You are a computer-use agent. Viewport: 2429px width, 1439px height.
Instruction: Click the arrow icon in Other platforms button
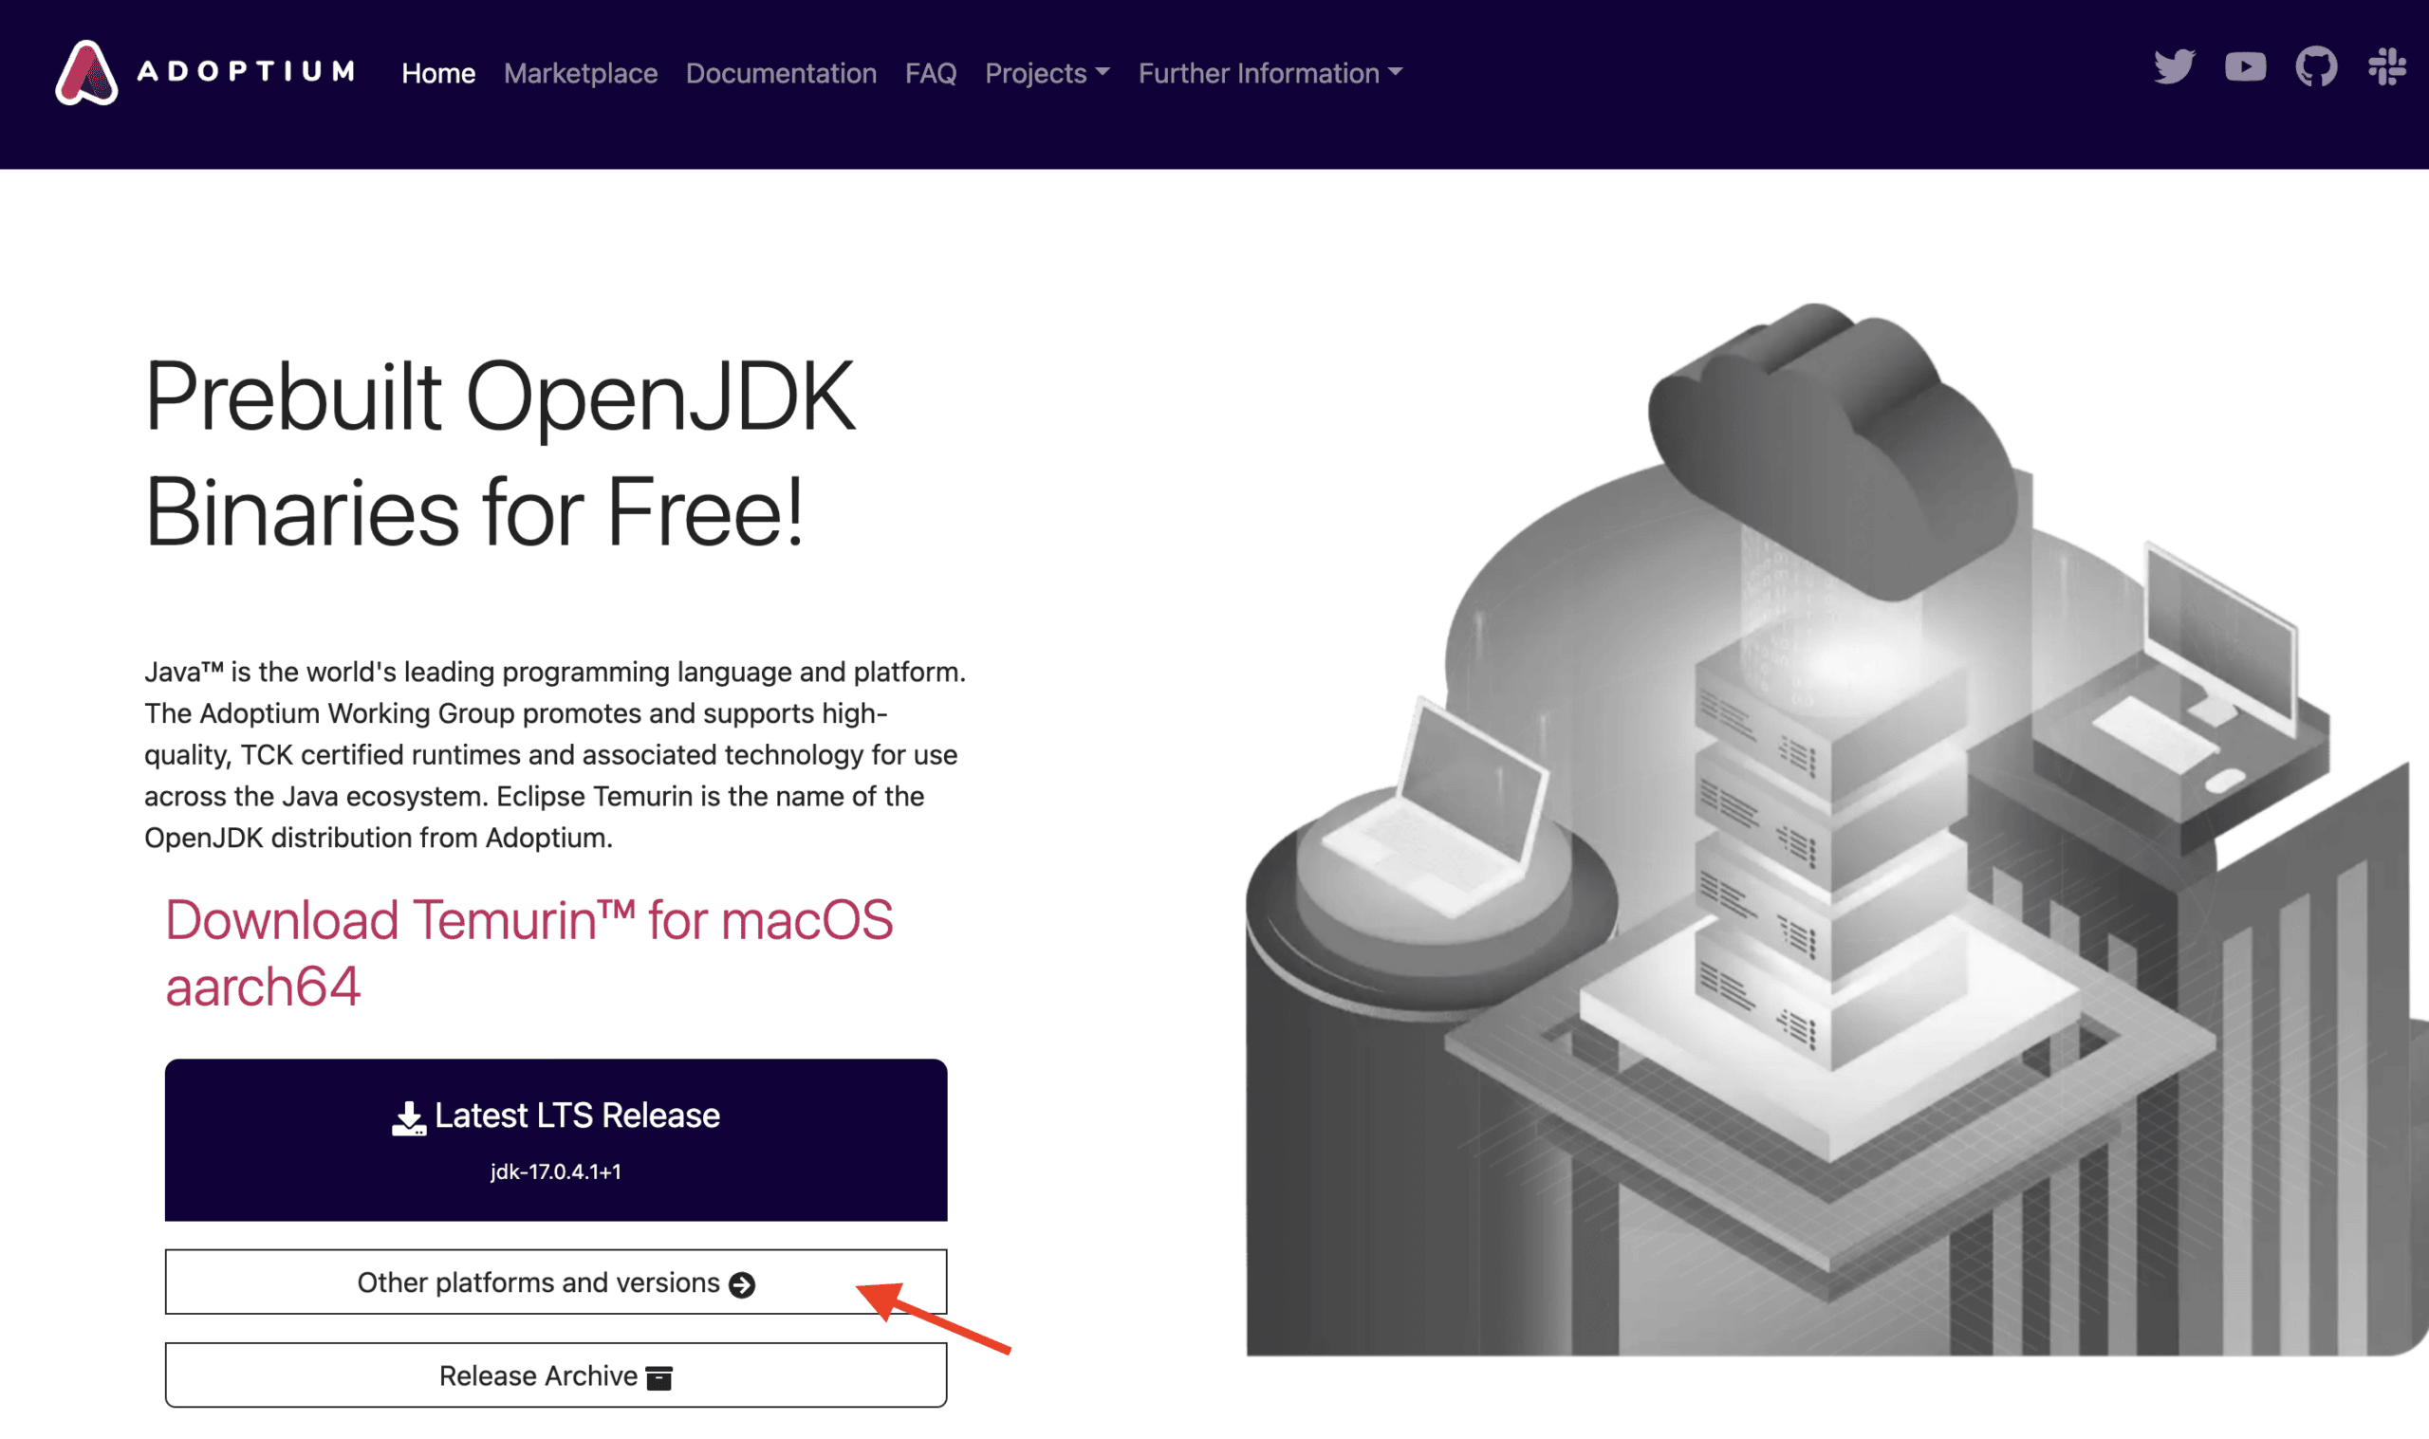[x=743, y=1282]
